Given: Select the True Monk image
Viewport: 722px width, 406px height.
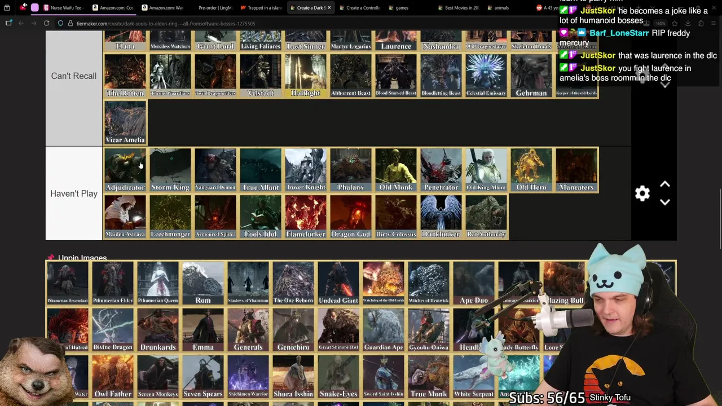Looking at the screenshot, I should point(429,377).
